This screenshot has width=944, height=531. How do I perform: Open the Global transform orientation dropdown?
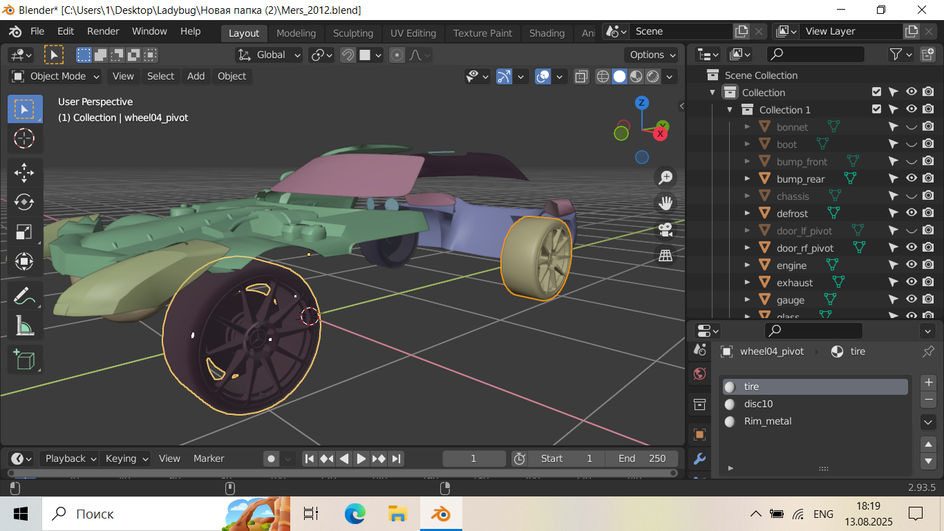pos(270,55)
